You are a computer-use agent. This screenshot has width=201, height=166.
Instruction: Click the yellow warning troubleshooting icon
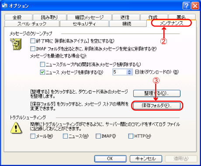[16, 128]
